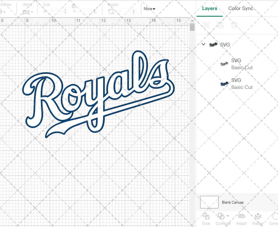Click the Flatten tool
Screen dimensions: 278x227
click(x=258, y=219)
